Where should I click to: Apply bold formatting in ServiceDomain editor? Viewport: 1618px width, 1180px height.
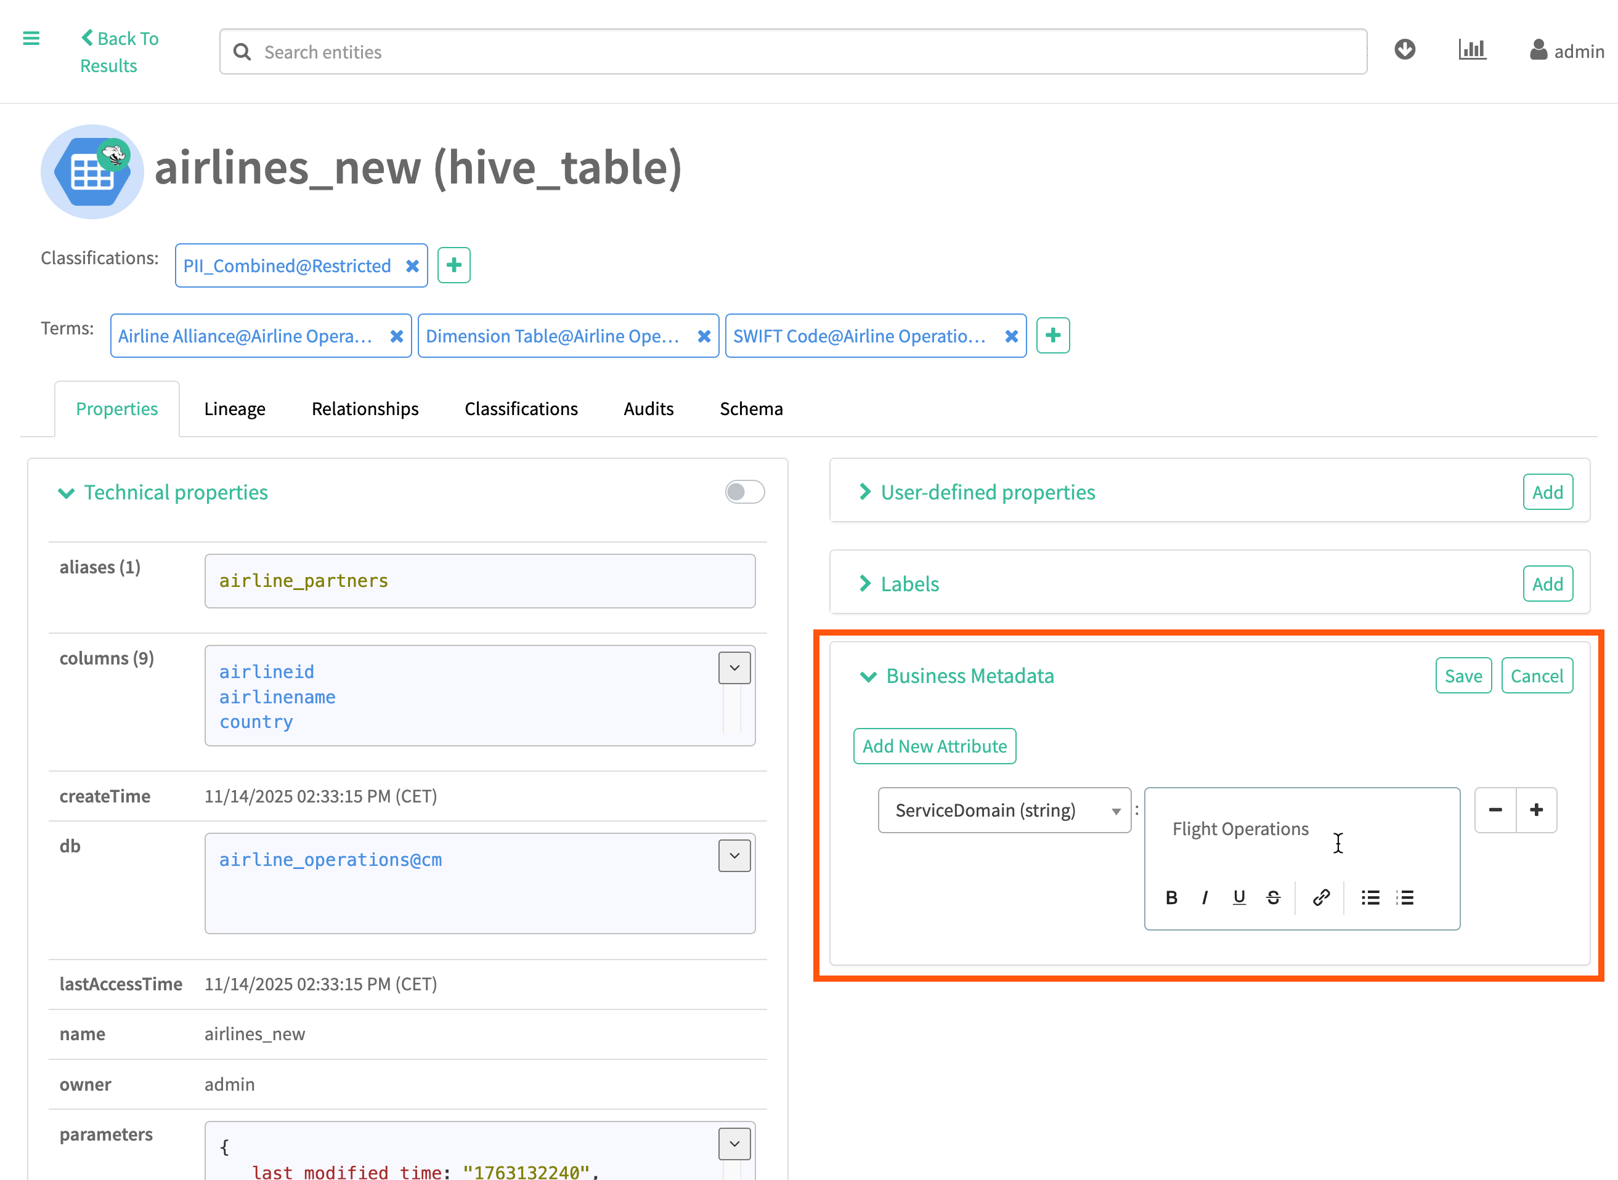point(1171,898)
